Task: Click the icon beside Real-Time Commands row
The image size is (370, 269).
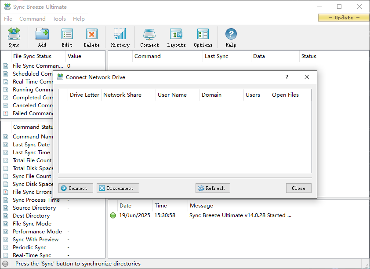Action: point(6,82)
